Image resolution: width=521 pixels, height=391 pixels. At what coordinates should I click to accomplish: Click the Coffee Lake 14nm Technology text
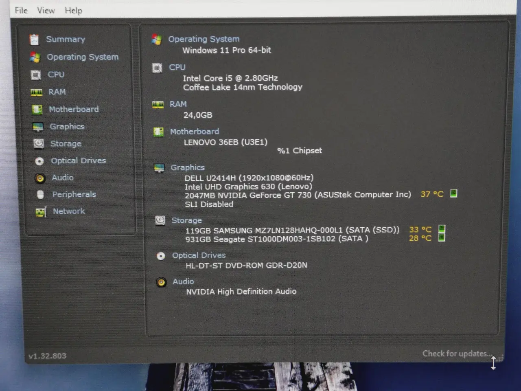tap(243, 87)
